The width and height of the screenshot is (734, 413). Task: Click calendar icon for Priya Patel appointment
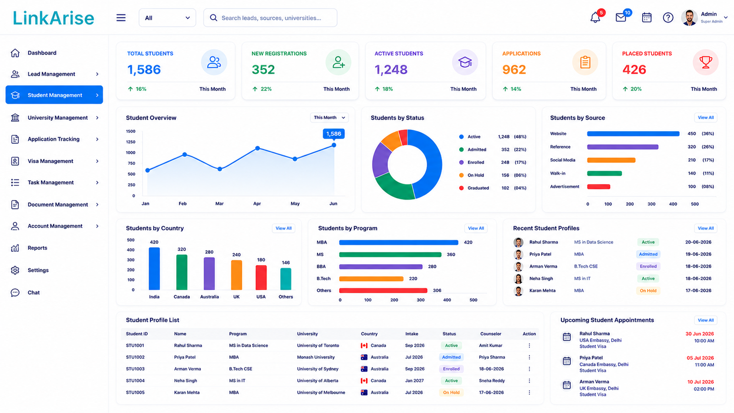coord(567,361)
